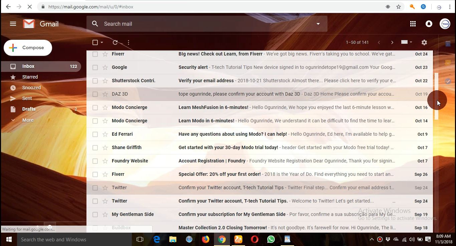The image size is (456, 246).
Task: Click the Compose button
Action: point(28,47)
